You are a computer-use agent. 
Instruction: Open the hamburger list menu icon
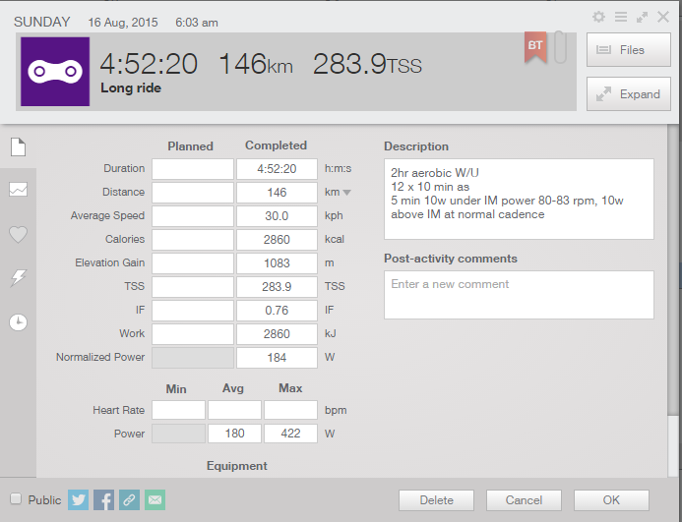click(x=621, y=17)
